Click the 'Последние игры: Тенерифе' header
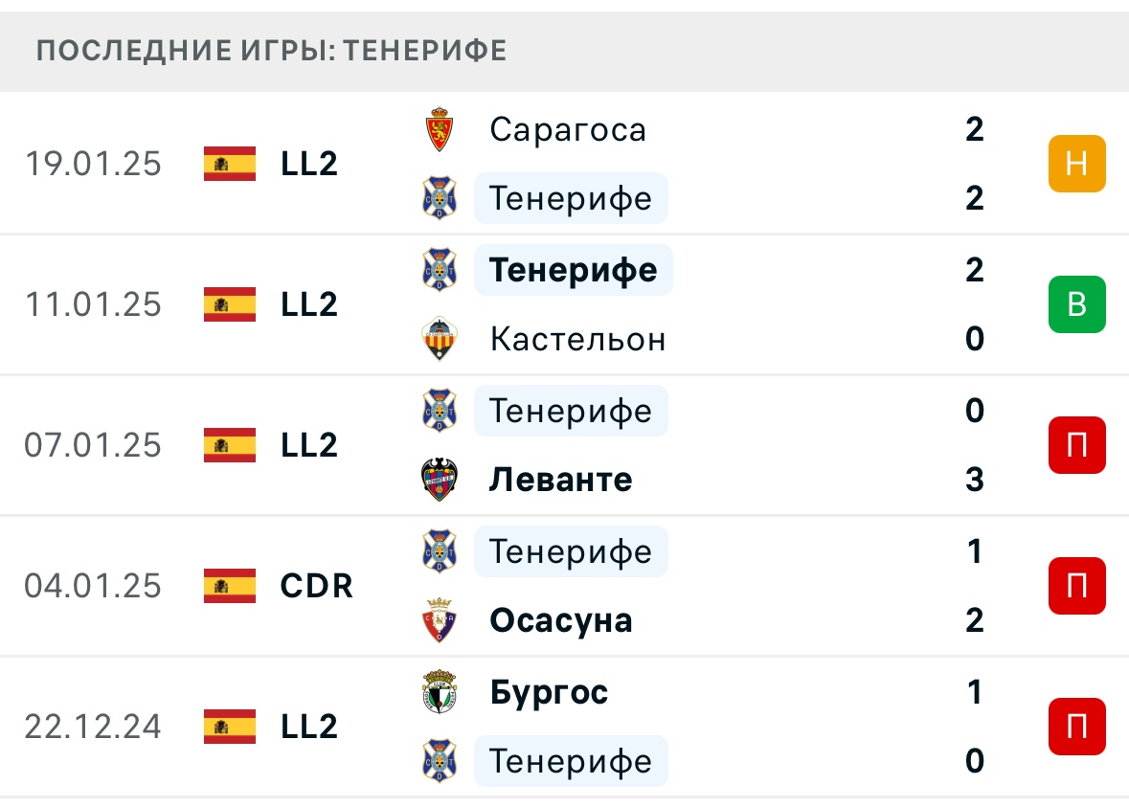This screenshot has width=1129, height=807. pyautogui.click(x=272, y=51)
